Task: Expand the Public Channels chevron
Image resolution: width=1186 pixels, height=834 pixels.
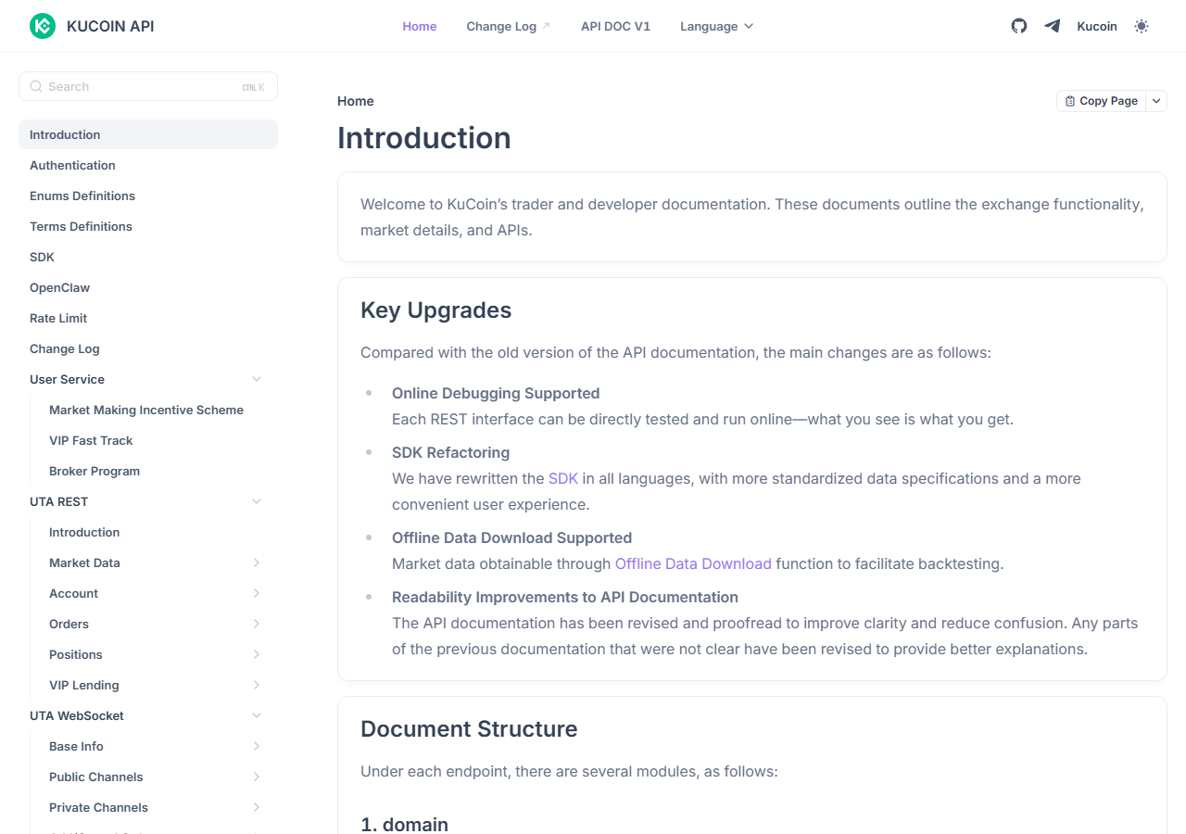Action: [x=257, y=777]
